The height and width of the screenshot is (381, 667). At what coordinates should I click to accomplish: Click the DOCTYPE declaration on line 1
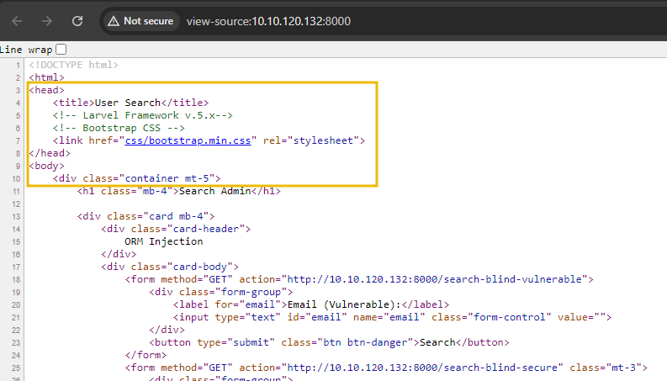pyautogui.click(x=73, y=65)
